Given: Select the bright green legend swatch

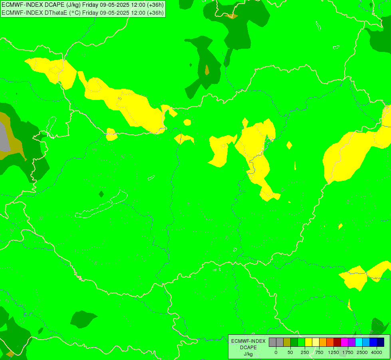Looking at the screenshot, I should [x=302, y=342].
